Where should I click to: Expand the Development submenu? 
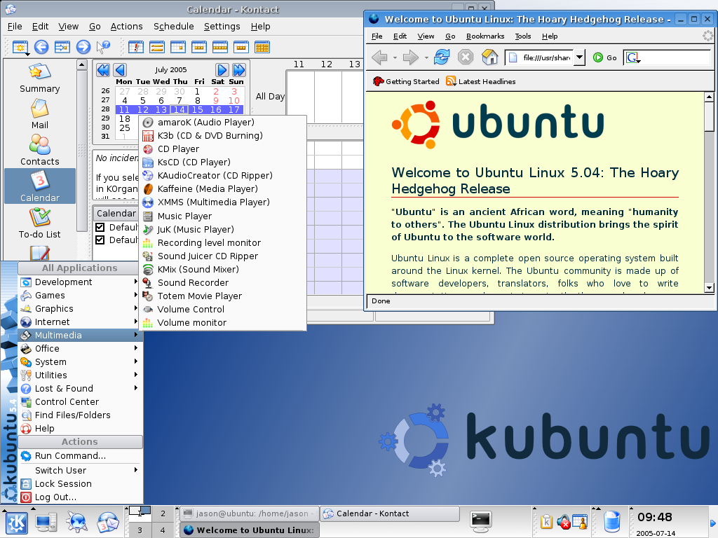(x=80, y=282)
